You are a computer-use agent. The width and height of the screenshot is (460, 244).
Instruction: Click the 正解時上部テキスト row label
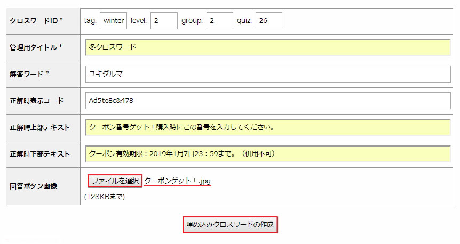(x=40, y=127)
